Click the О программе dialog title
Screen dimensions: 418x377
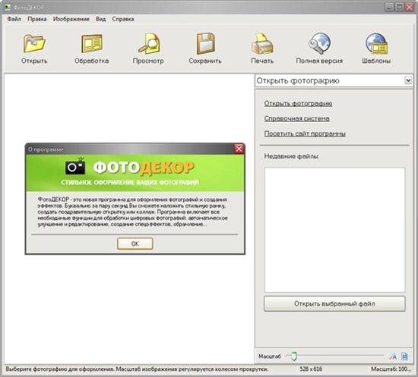(x=46, y=149)
